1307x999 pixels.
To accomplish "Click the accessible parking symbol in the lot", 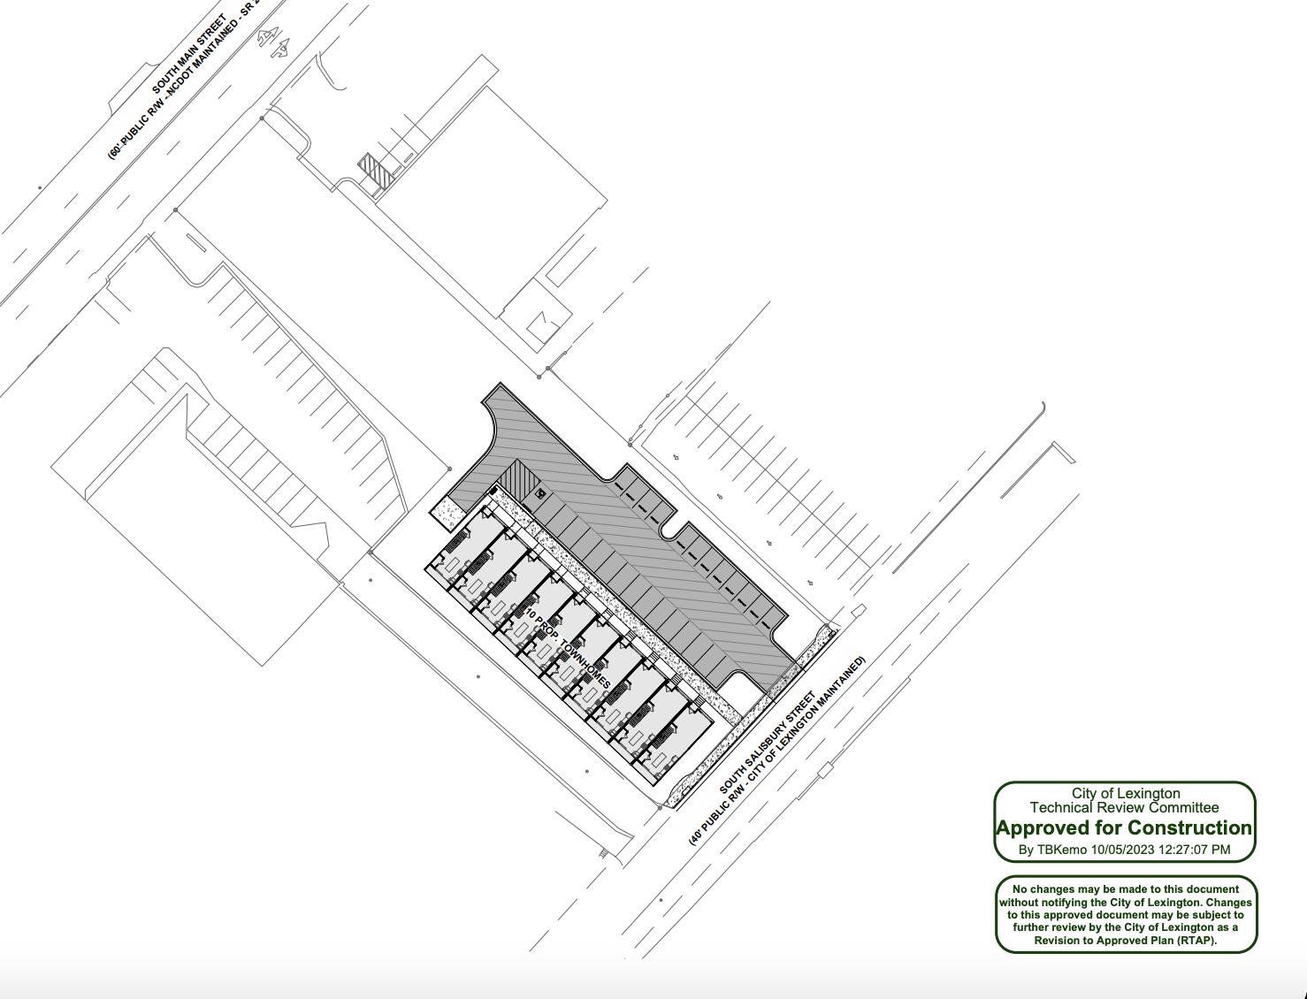I will click(x=539, y=494).
